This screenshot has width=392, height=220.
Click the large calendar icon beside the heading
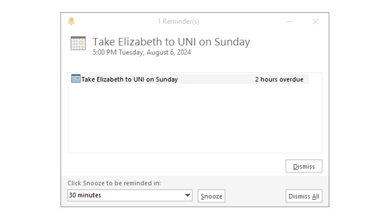click(x=78, y=43)
